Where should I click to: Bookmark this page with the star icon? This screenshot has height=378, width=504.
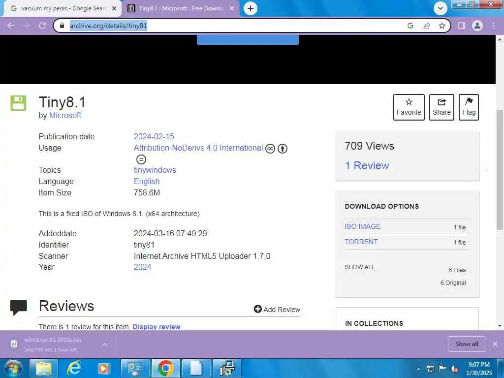click(442, 26)
